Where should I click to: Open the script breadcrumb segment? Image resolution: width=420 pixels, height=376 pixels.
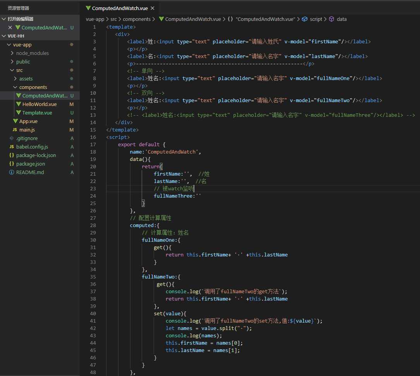pyautogui.click(x=316, y=19)
